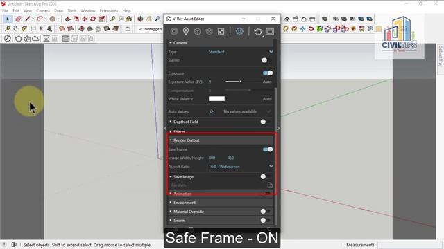
Task: Click Auto next to Exposure Value
Action: (267, 82)
